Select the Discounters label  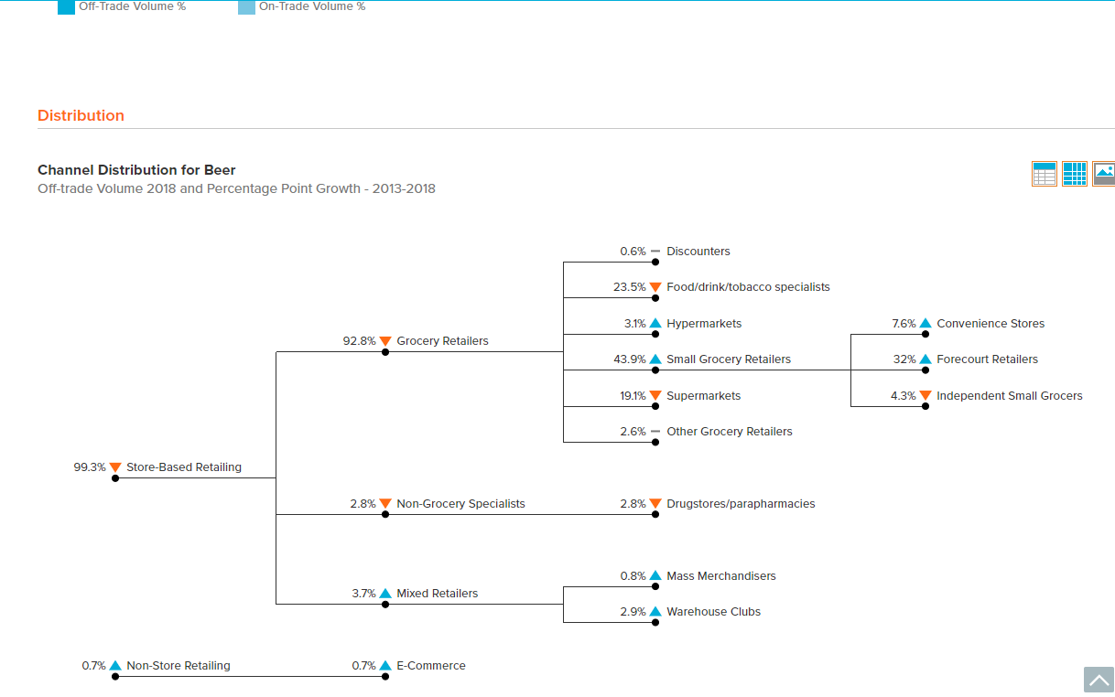click(698, 252)
